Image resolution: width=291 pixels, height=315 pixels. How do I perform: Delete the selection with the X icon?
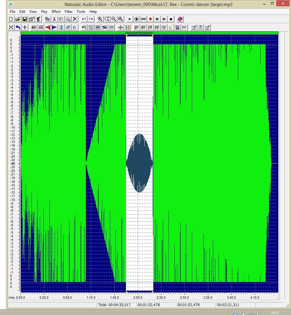coord(75,19)
